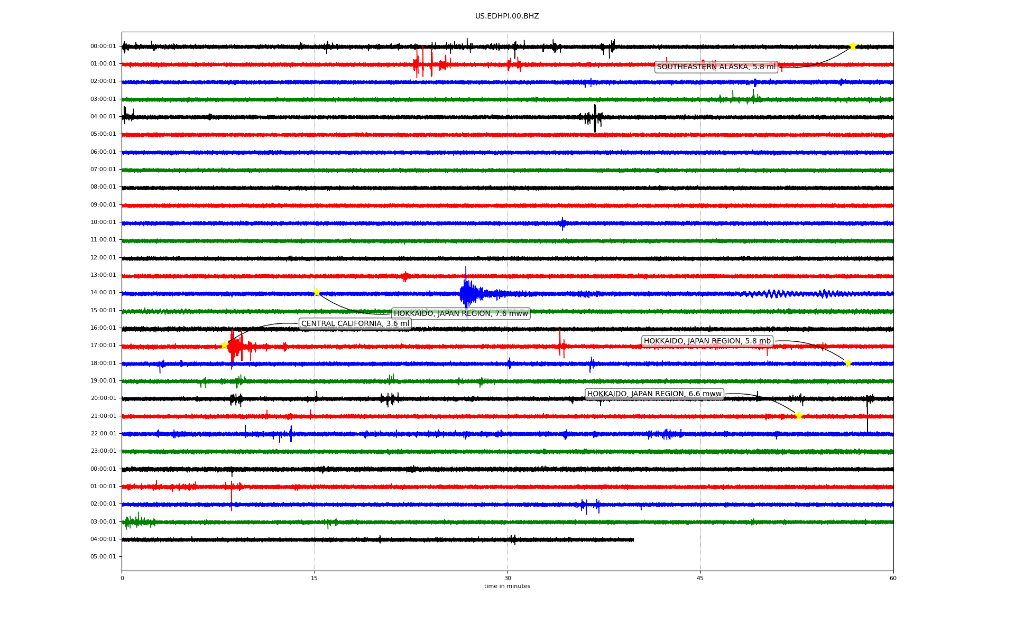Click the Hokkaido 7.6 mww star marker
The image size is (1015, 634).
[317, 292]
